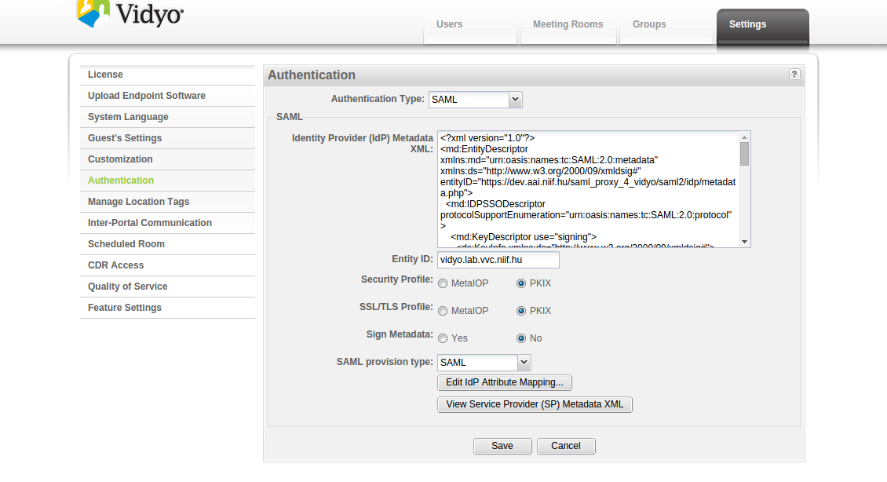Open Quality of Service settings
This screenshot has width=887, height=482.
pos(167,287)
